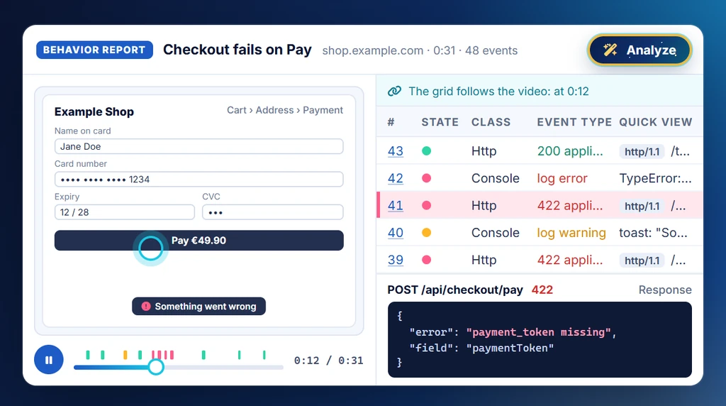Click Address in the breadcrumb

tap(274, 110)
